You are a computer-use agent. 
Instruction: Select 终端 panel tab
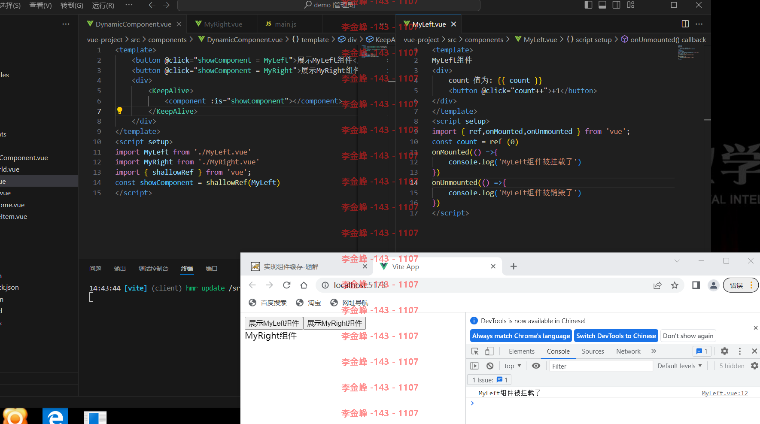click(187, 269)
